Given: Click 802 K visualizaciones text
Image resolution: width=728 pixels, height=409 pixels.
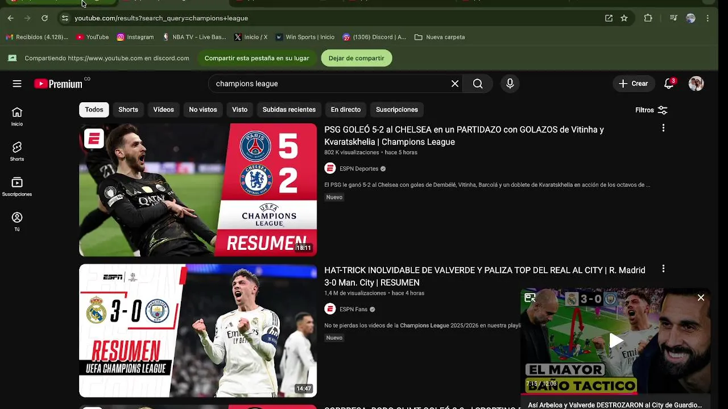Looking at the screenshot, I should [351, 153].
